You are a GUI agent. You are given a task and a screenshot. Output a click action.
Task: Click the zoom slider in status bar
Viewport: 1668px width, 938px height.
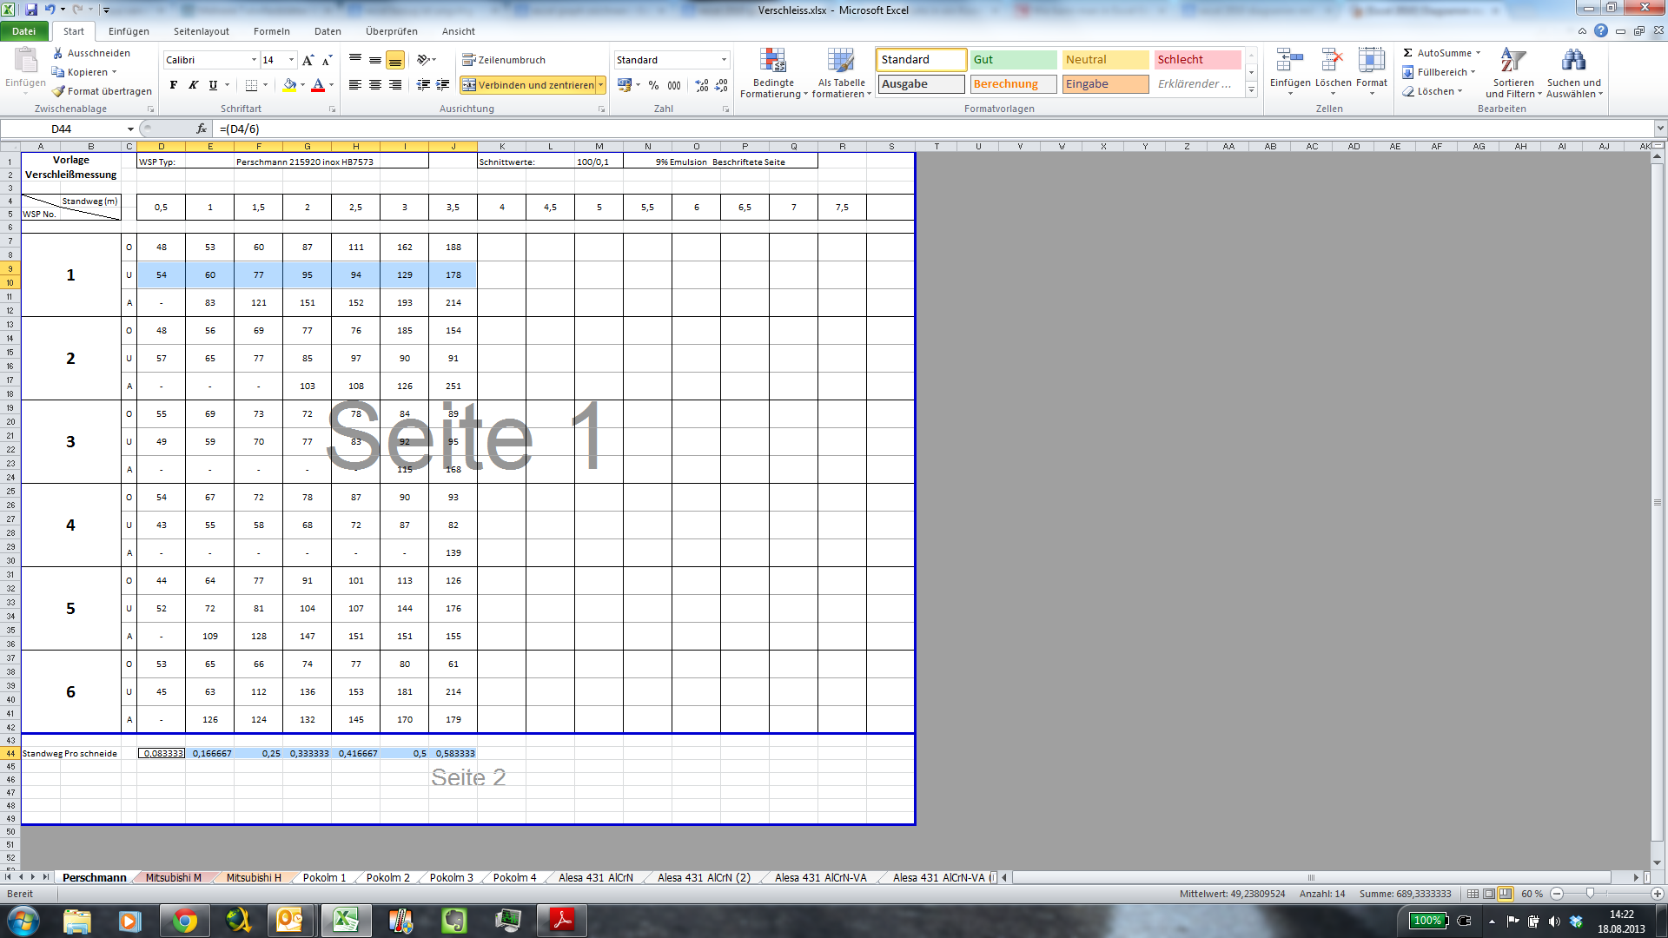[1590, 894]
